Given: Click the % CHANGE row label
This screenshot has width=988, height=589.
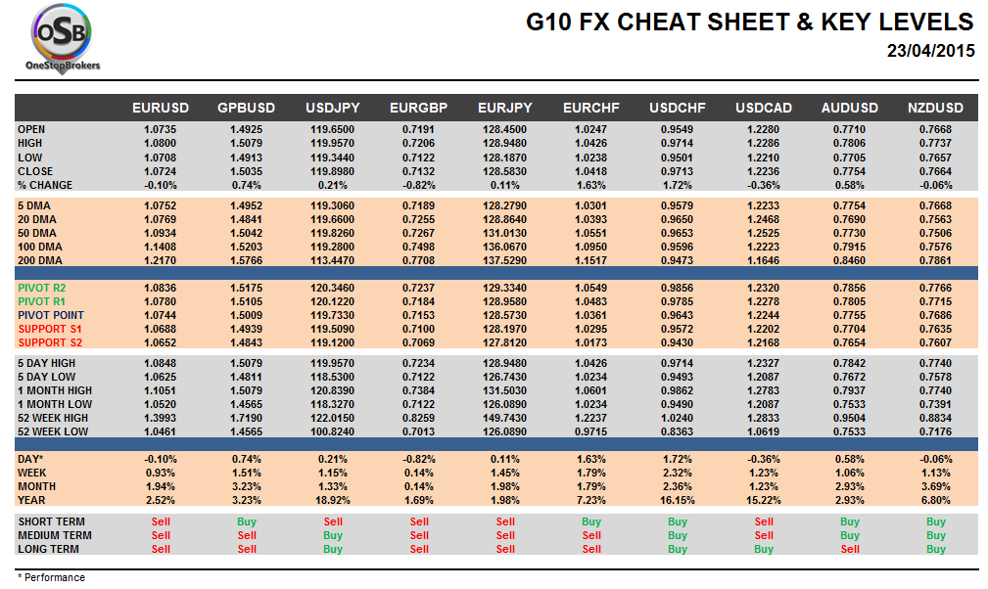Looking at the screenshot, I should point(45,185).
